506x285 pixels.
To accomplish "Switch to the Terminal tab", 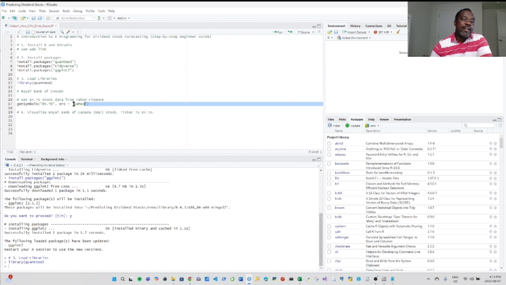I will 27,159.
